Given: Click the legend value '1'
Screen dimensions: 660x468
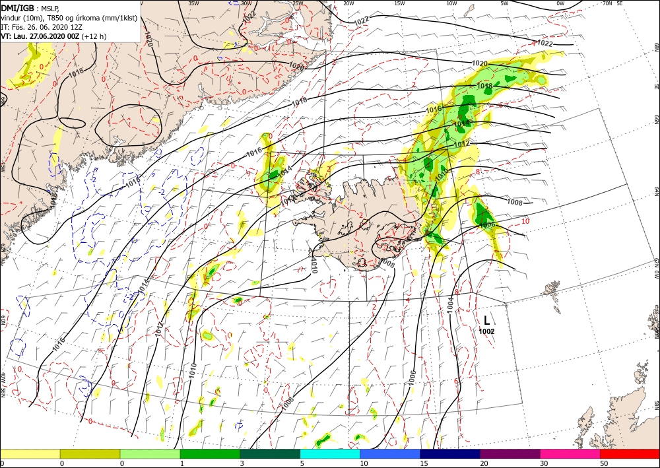Looking at the screenshot, I should (x=182, y=463).
